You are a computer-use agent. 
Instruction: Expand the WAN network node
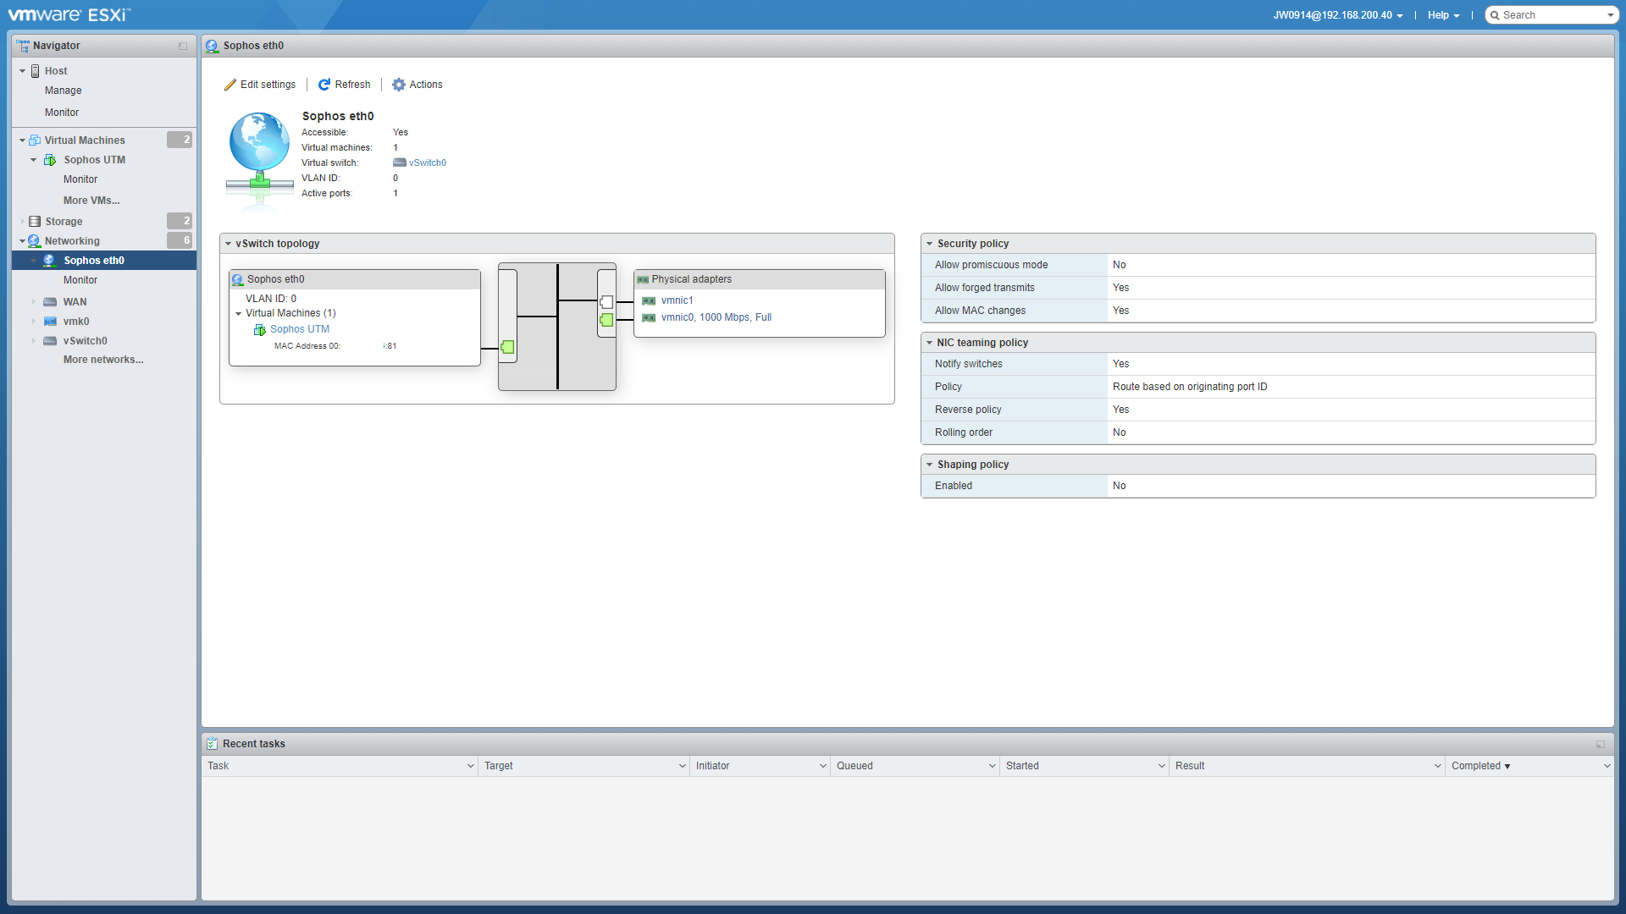(33, 302)
